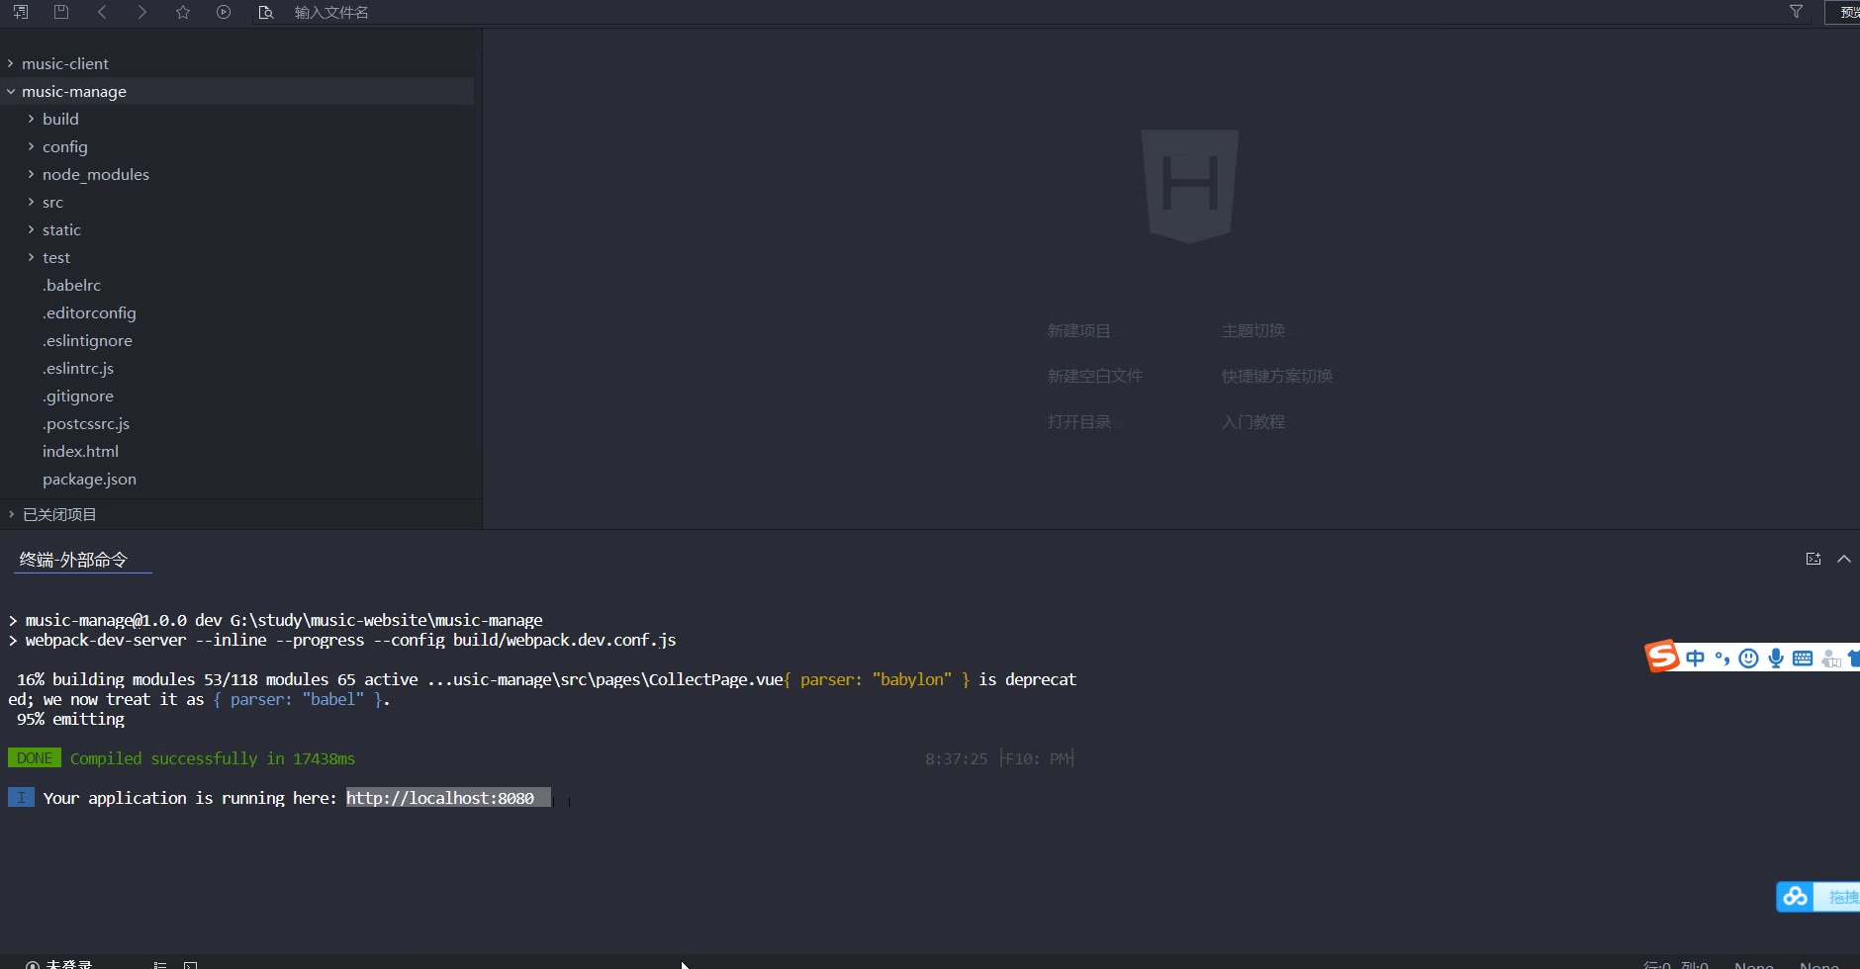This screenshot has height=969, width=1860.
Task: Open the .babelrc file
Action: [x=71, y=285]
